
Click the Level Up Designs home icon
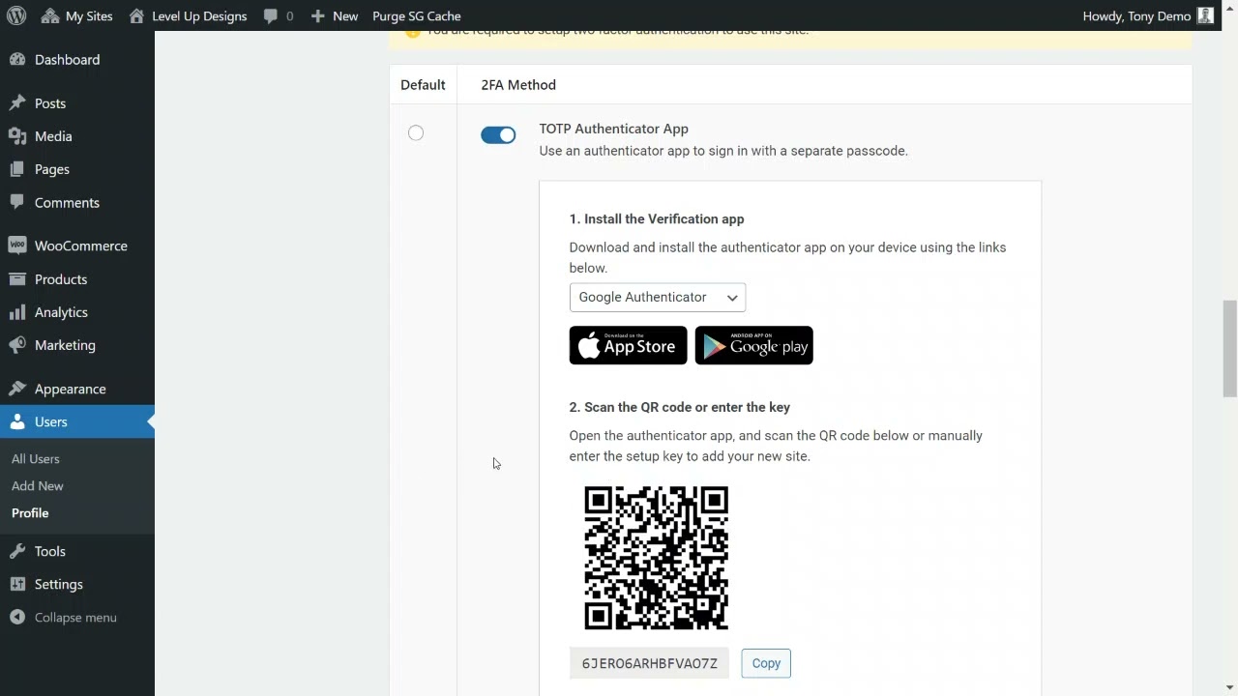136,15
